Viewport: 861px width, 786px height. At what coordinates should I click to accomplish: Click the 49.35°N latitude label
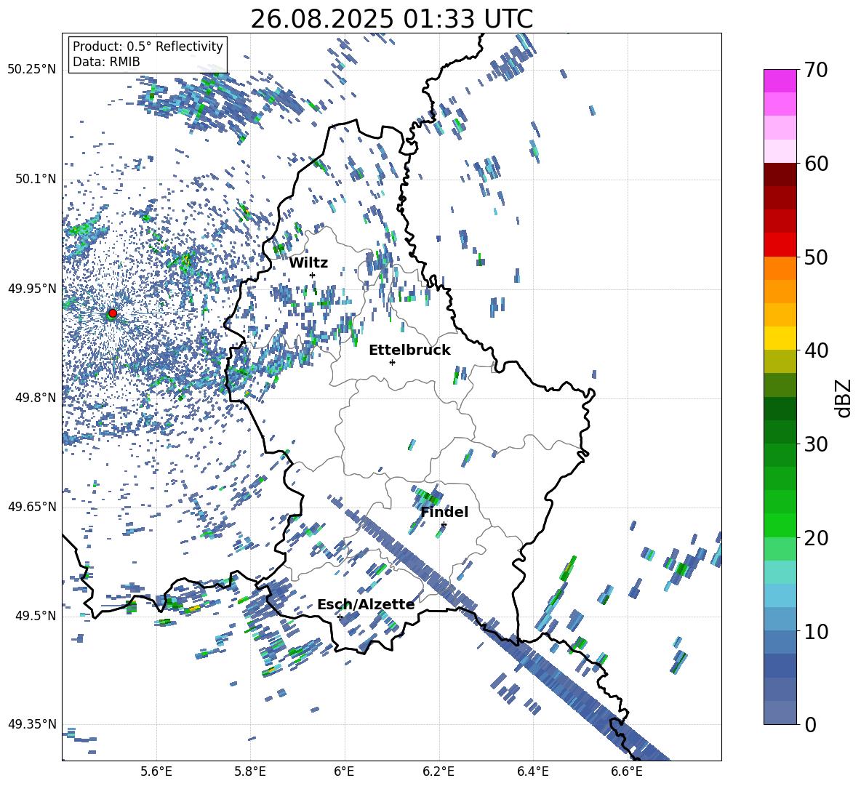click(x=32, y=724)
